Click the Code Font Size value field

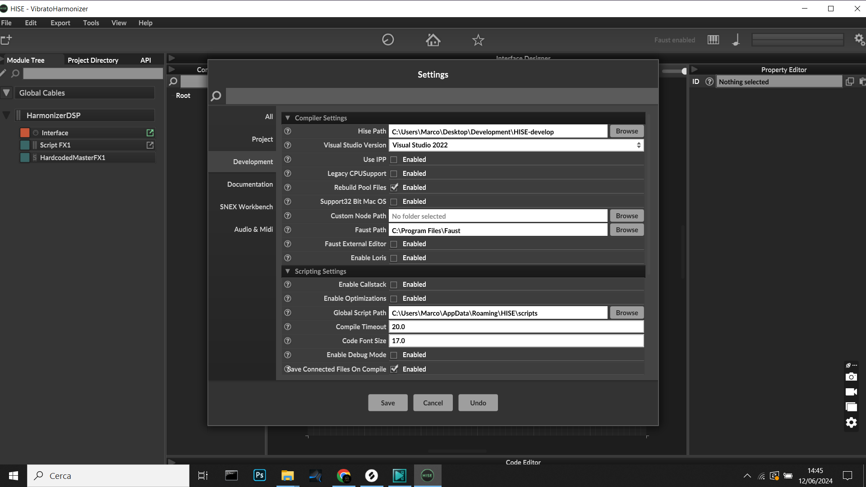(x=516, y=341)
